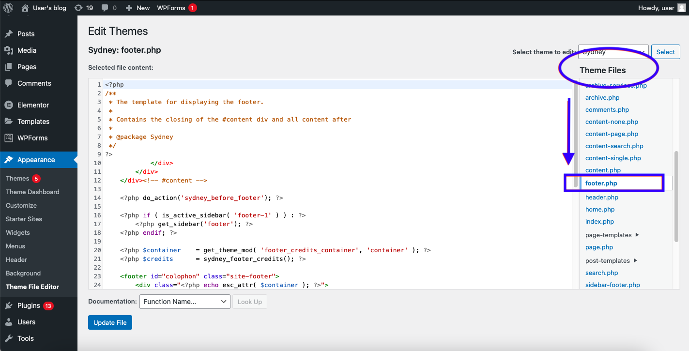The width and height of the screenshot is (689, 351).
Task: Click the Comments sidebar icon
Action: tap(9, 83)
